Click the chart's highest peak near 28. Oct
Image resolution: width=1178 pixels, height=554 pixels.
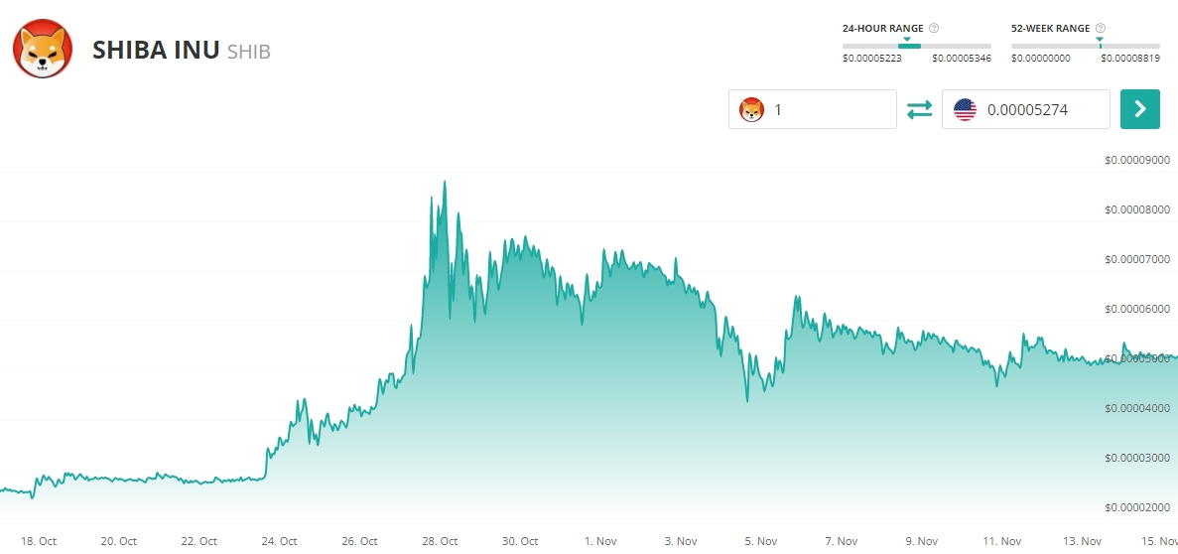[445, 182]
